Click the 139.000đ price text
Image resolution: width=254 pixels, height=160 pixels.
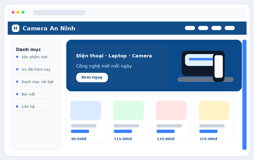click(x=165, y=139)
